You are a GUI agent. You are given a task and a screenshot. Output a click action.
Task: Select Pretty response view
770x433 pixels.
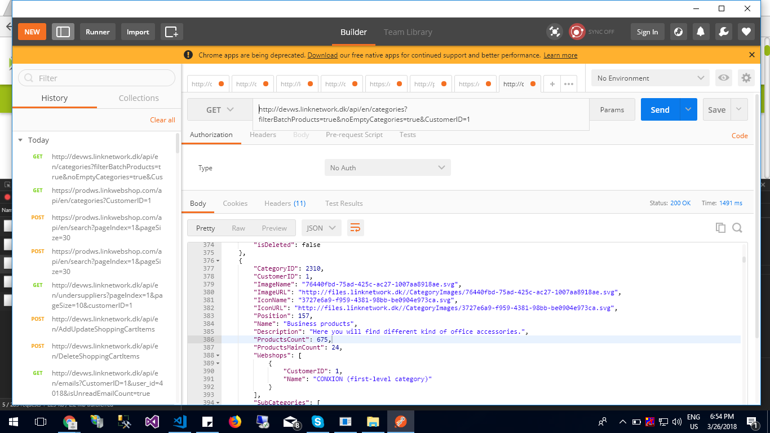point(205,228)
